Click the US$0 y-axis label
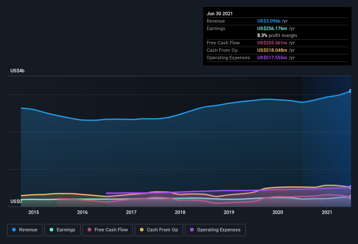This screenshot has width=358, height=244. pos(16,201)
